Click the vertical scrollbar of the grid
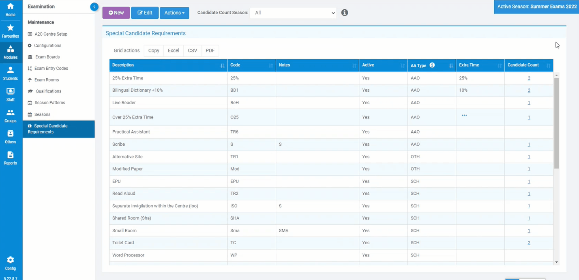The height and width of the screenshot is (280, 579). coord(556,123)
